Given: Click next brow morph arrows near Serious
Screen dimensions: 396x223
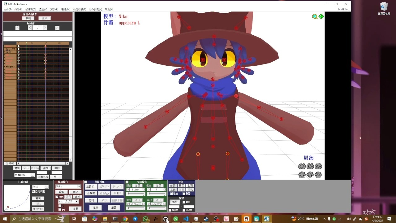Looking at the screenshot, I should coord(143,204).
